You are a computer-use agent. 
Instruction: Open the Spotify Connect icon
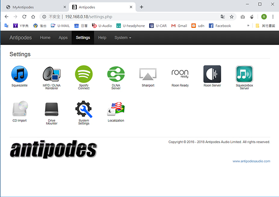pyautogui.click(x=84, y=74)
